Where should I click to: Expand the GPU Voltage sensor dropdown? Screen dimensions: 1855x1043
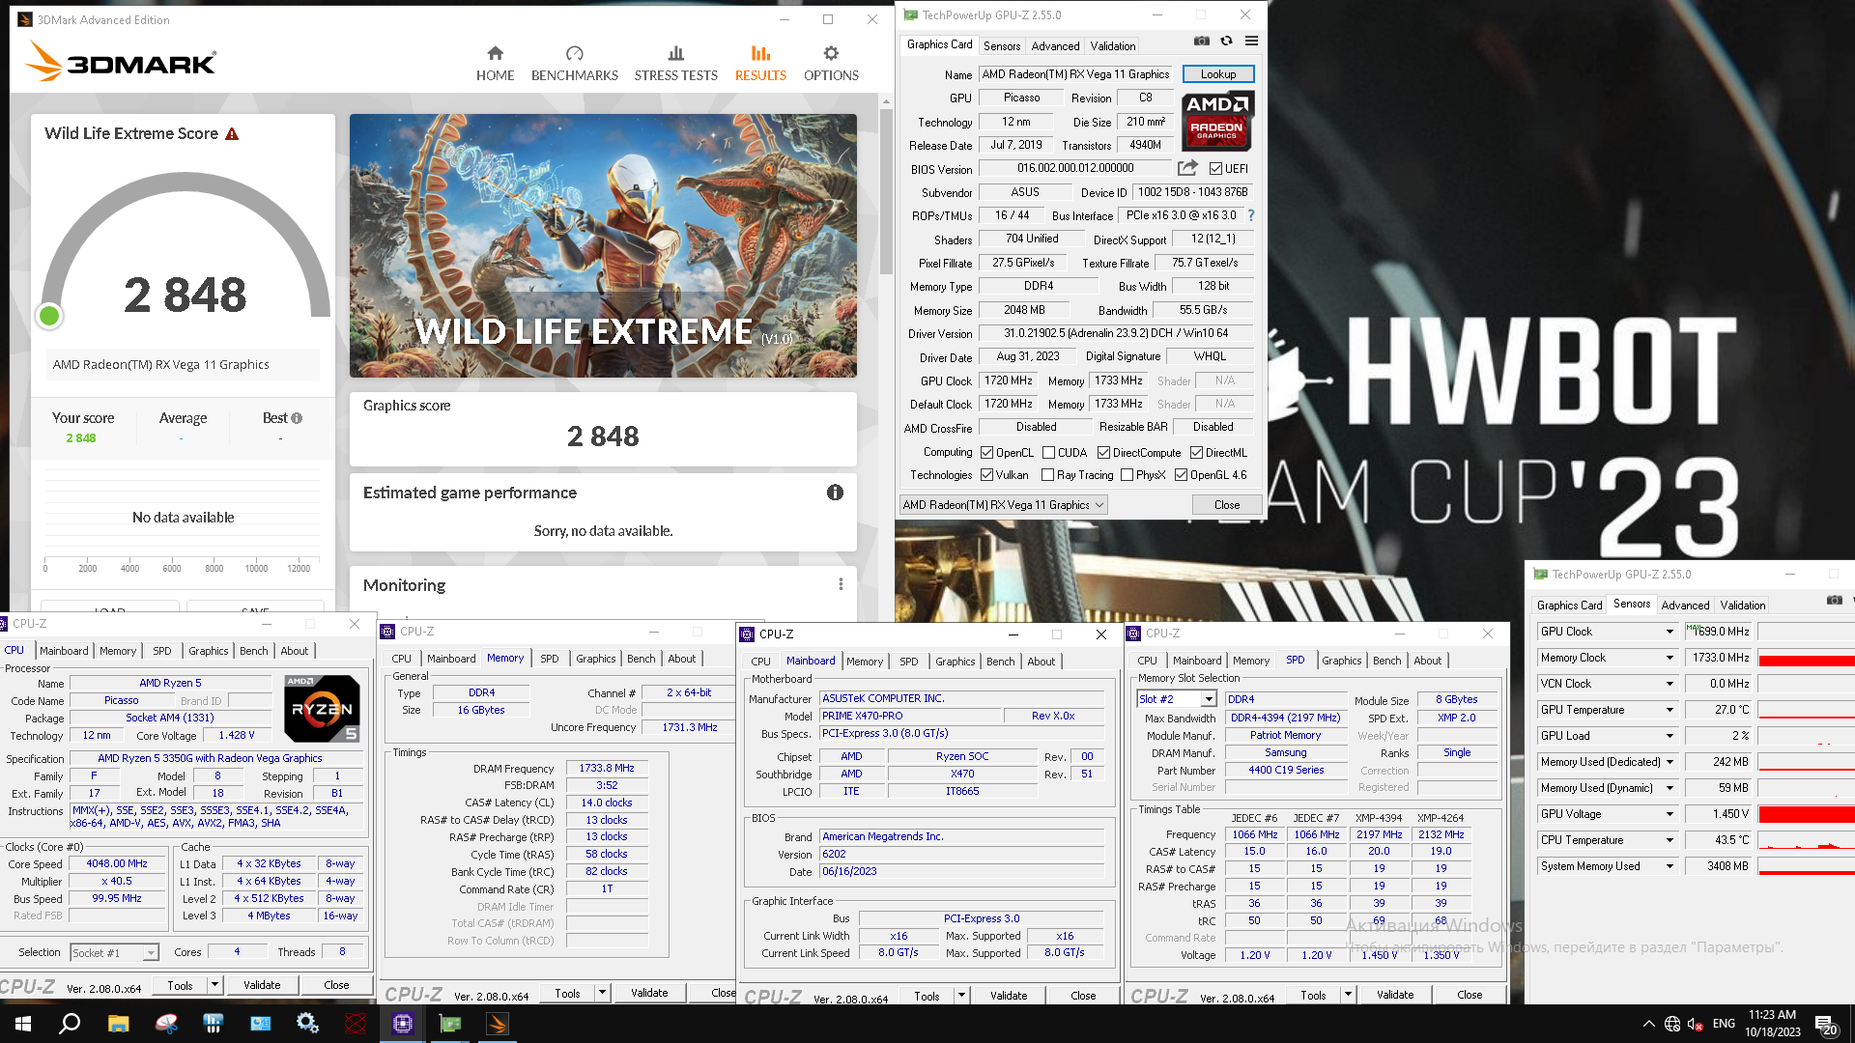click(1669, 814)
